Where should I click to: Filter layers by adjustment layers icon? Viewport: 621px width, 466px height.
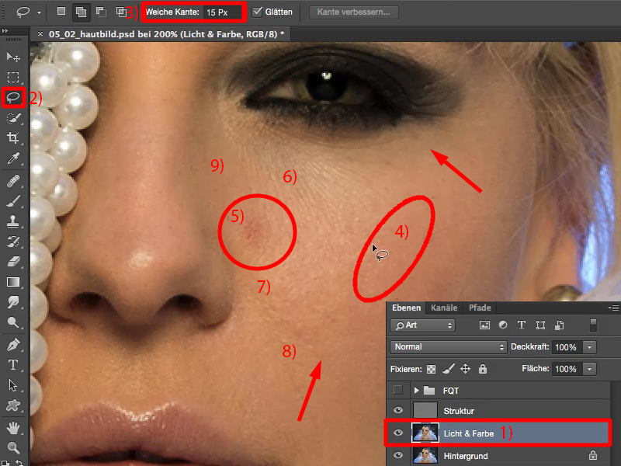coord(503,325)
